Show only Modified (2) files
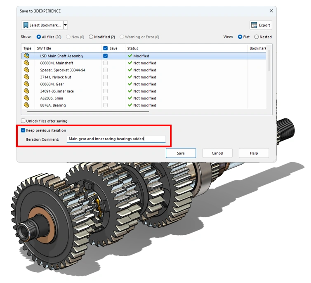The image size is (311, 283). point(91,37)
